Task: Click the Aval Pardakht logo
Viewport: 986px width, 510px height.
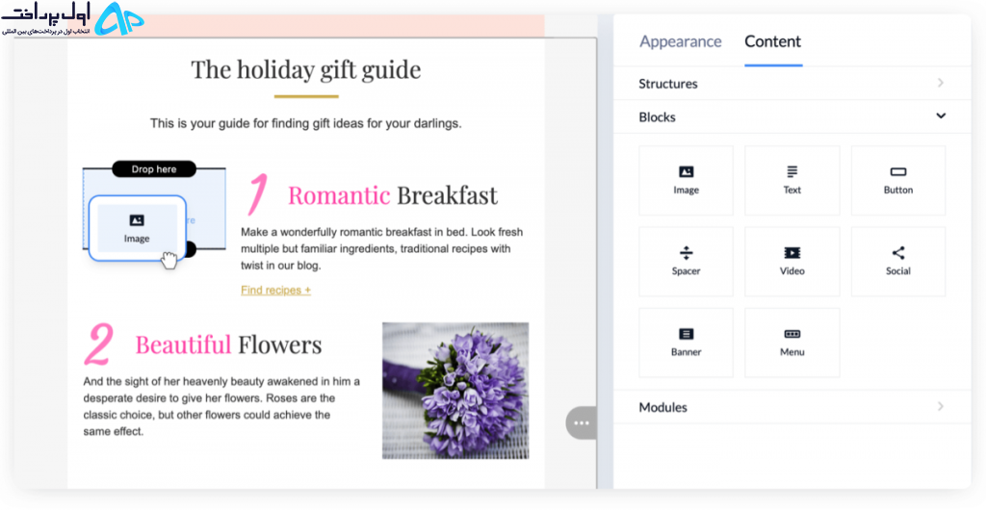Action: 73,20
